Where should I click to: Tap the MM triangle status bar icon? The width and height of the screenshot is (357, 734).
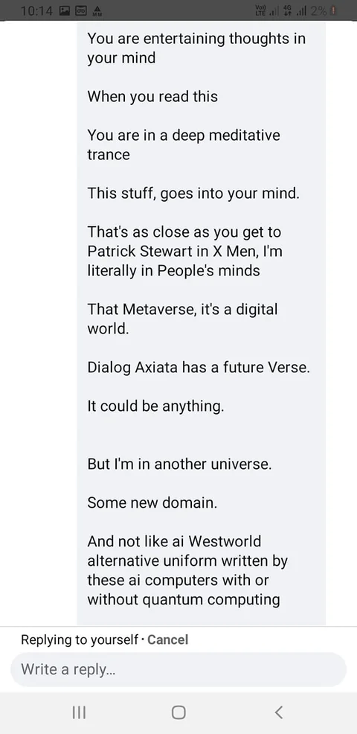pos(97,10)
